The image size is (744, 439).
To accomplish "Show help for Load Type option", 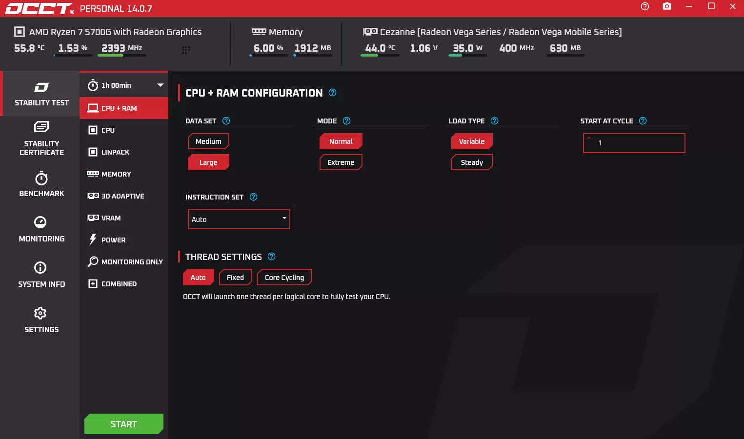I will 495,121.
